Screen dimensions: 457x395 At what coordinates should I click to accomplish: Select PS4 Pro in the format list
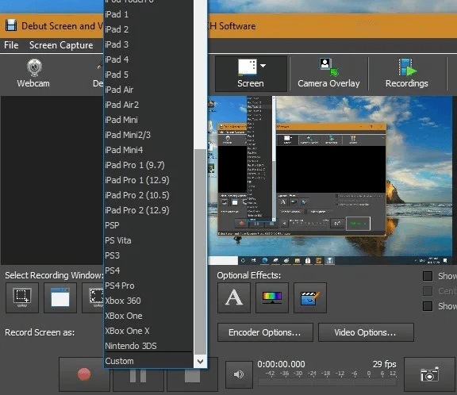148,286
